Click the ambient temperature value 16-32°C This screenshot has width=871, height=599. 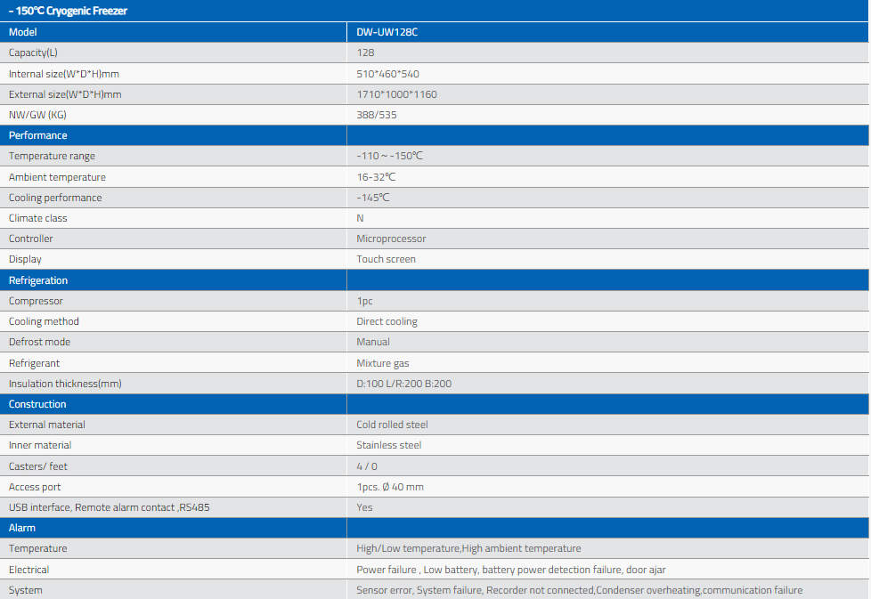(x=376, y=177)
